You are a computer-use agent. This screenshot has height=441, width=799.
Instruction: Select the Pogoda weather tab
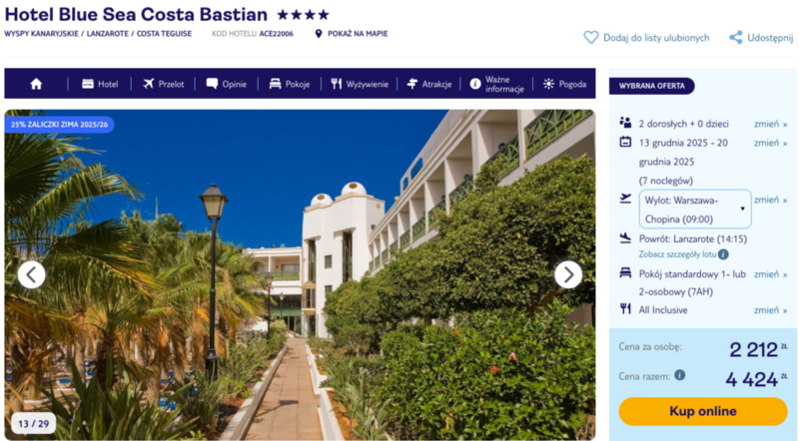point(564,84)
